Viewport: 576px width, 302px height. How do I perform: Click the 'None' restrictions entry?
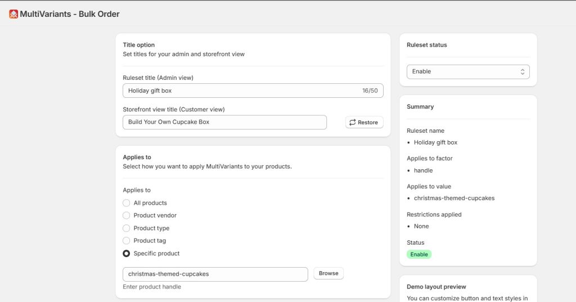tap(421, 226)
